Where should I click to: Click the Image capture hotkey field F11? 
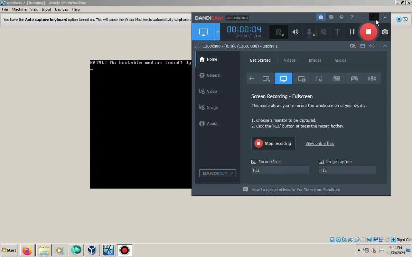(347, 170)
